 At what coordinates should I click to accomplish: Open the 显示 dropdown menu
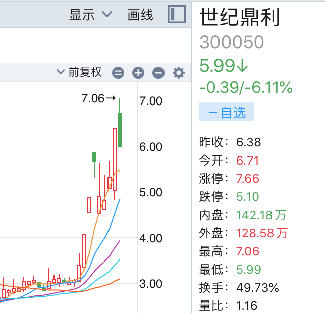90,15
